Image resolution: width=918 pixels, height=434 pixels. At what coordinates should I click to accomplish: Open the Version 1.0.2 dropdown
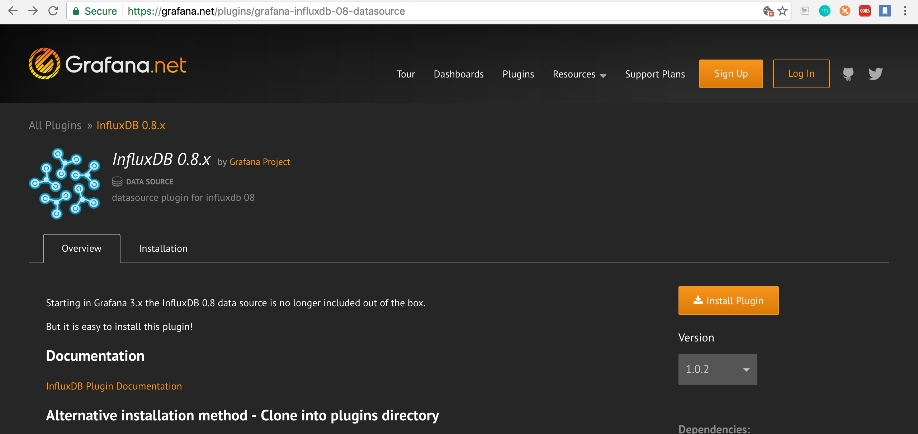click(718, 369)
